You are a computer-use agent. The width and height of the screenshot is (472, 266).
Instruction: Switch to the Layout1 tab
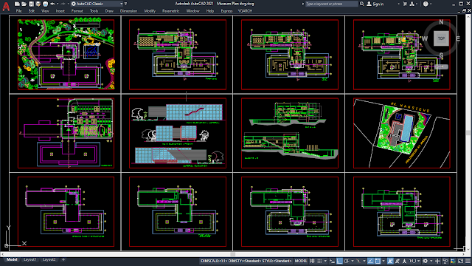(x=30, y=259)
